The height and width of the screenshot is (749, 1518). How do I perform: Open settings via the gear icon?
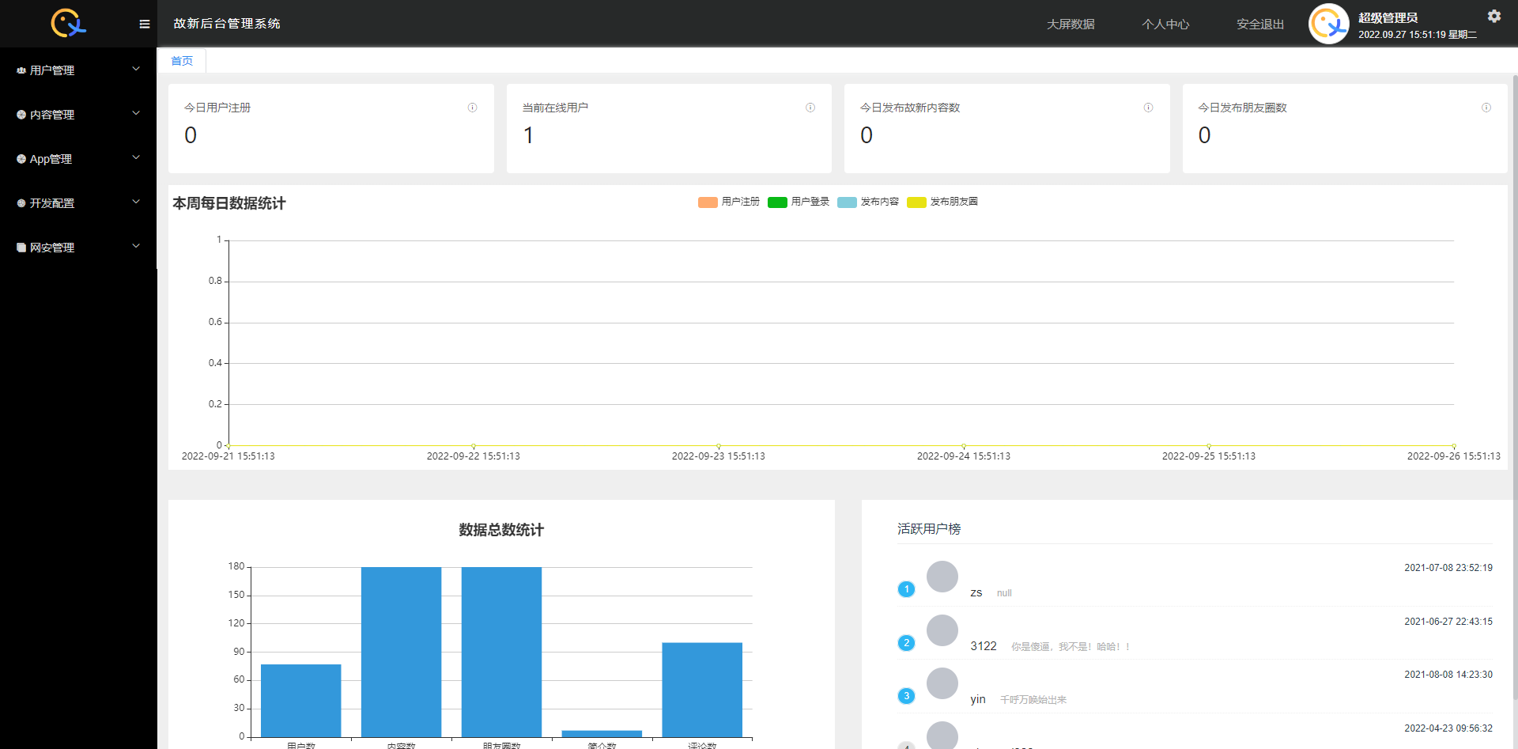pos(1493,16)
